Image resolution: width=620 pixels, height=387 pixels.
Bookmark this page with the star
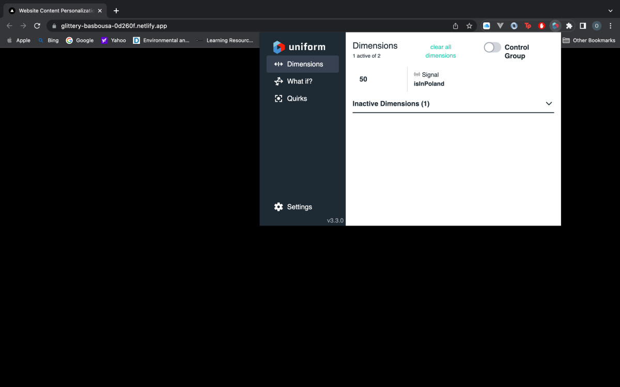coord(469,26)
